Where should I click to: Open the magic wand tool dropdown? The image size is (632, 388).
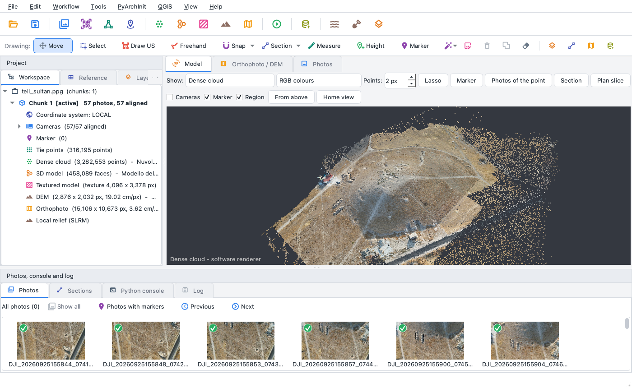pyautogui.click(x=455, y=46)
